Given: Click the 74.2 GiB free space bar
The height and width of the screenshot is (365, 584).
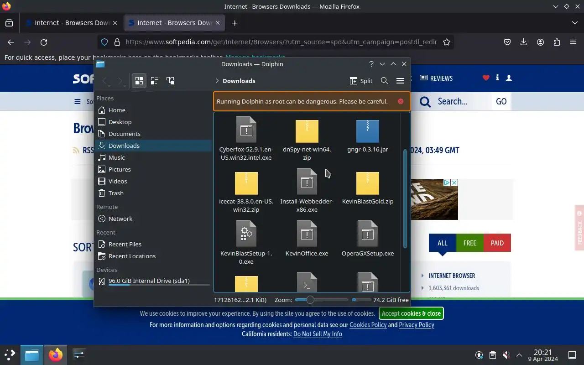Looking at the screenshot, I should 361,300.
